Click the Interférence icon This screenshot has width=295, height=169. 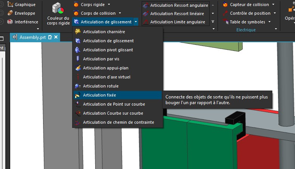pos(10,22)
